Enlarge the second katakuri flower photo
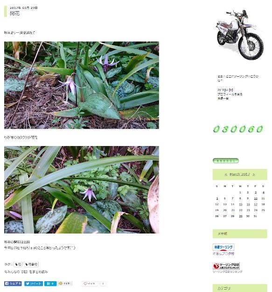 coord(82,190)
